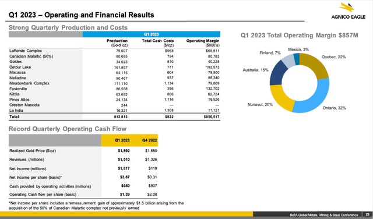Select the Q4 2022 column header
The width and height of the screenshot is (373, 219).
pos(149,140)
